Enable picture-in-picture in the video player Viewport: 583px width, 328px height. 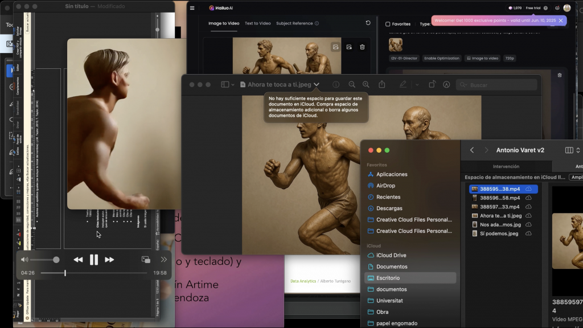146,260
